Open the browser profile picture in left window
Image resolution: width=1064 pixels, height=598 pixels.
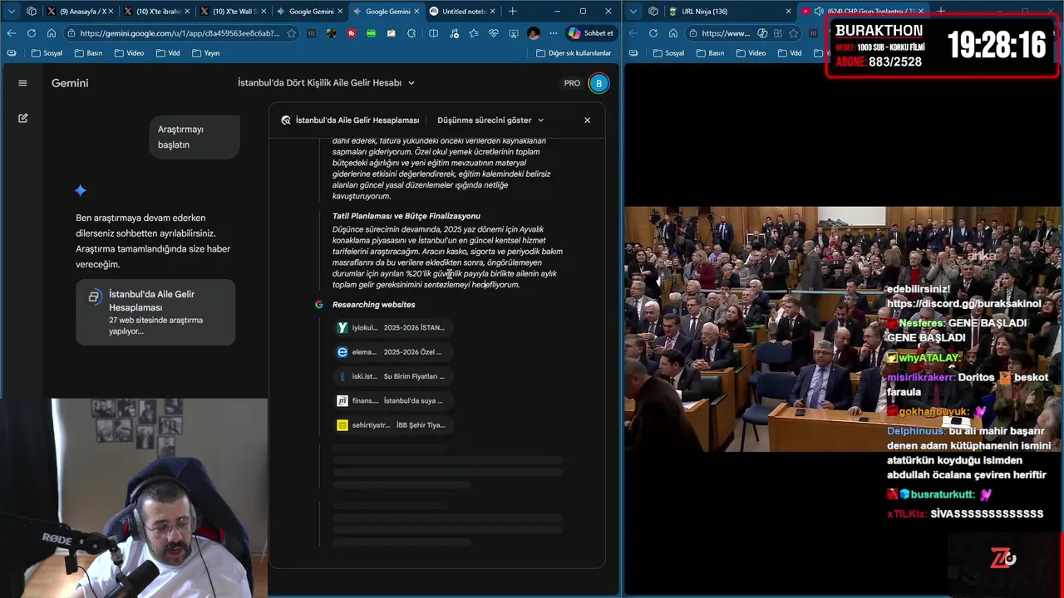533,33
